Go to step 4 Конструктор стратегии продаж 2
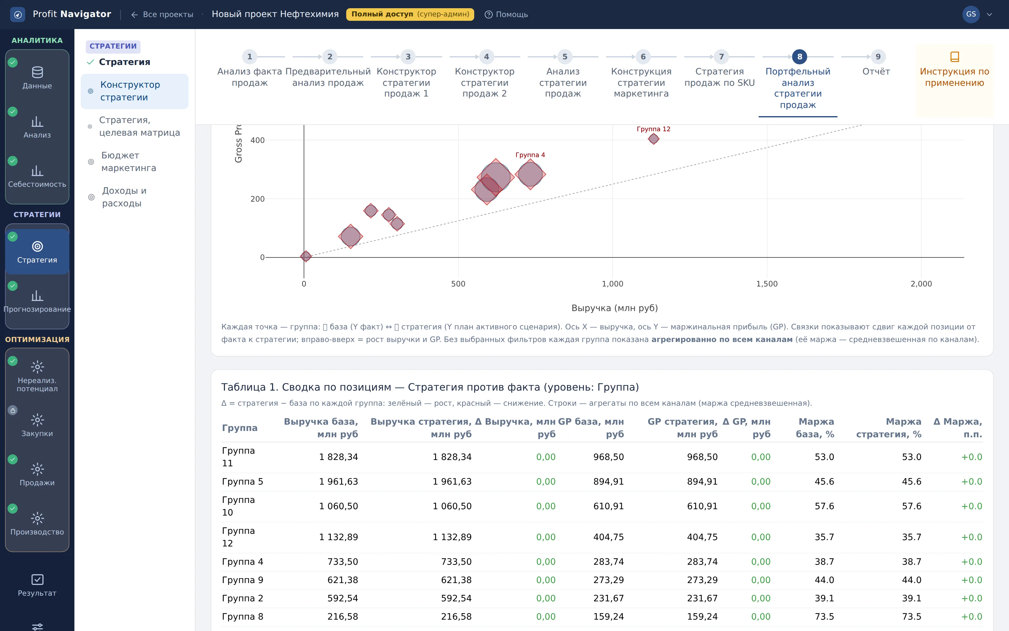1009x631 pixels. coord(485,74)
